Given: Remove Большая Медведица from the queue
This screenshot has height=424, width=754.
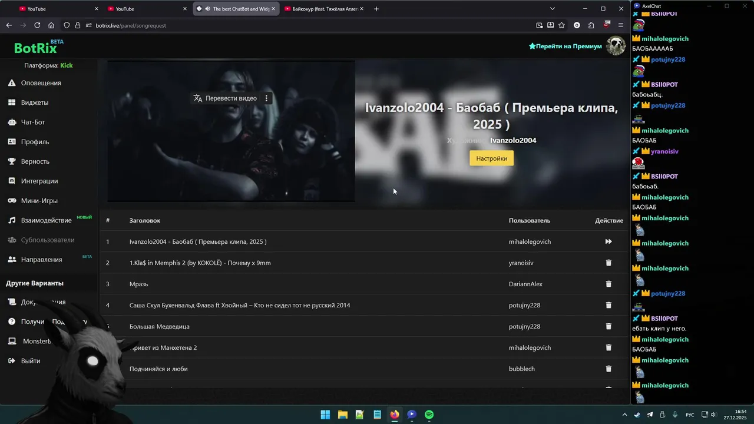Looking at the screenshot, I should [x=609, y=326].
